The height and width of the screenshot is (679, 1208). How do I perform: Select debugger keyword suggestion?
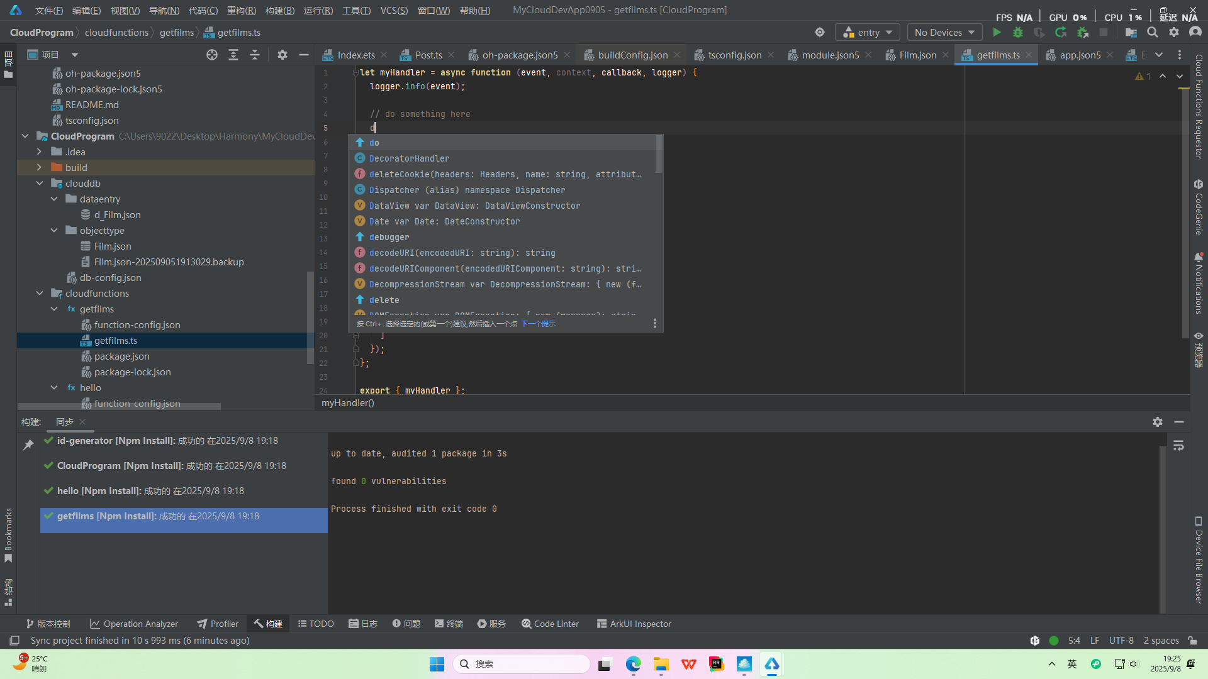[502, 237]
